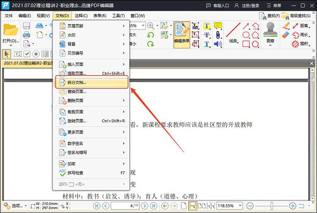Click the zoom out minus button
The width and height of the screenshot is (317, 213).
point(250,206)
